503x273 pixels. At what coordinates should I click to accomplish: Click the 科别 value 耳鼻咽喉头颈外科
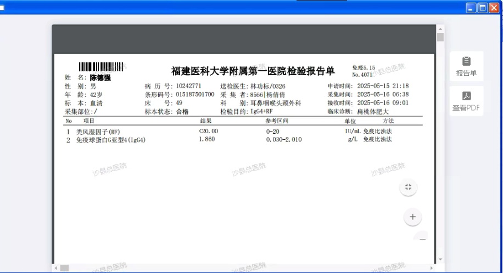click(x=276, y=103)
